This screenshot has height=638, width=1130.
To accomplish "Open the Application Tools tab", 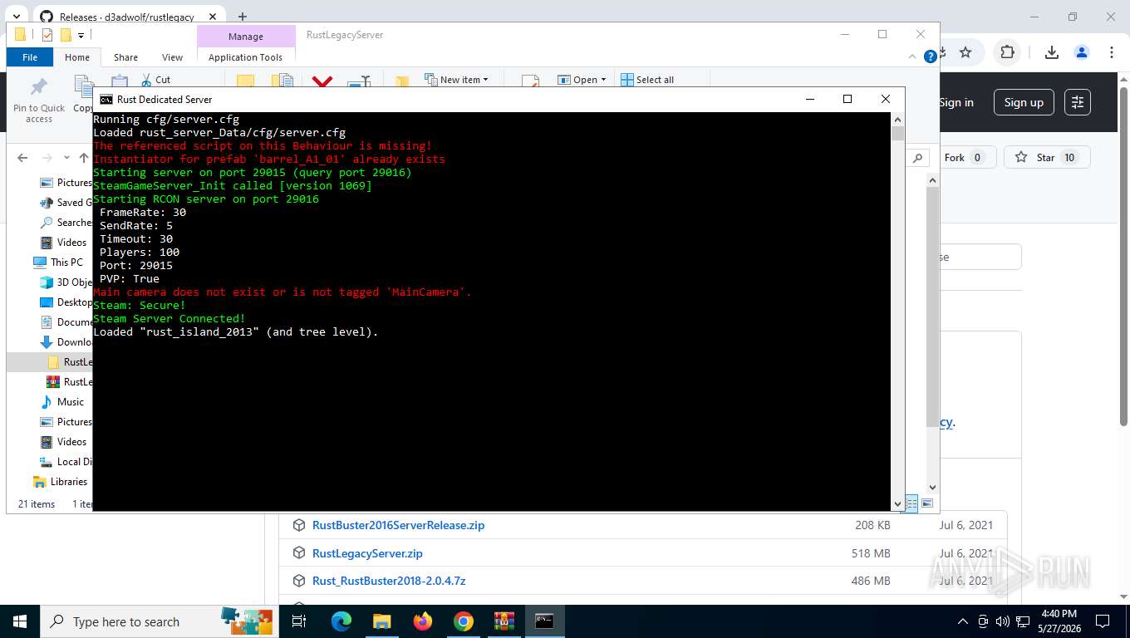I will (x=245, y=57).
